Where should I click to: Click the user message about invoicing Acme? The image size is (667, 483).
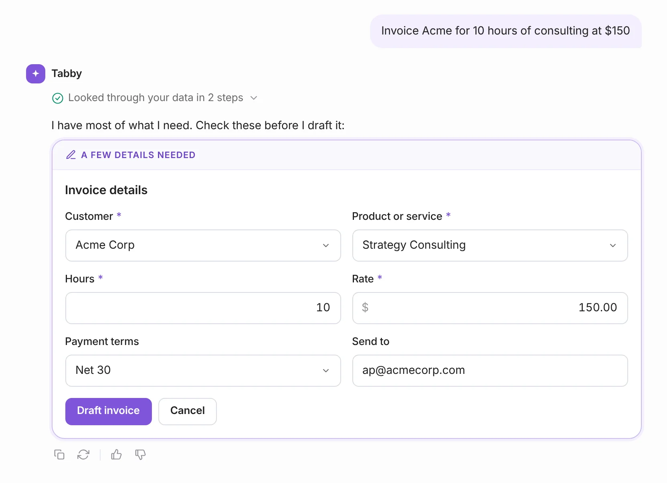click(x=506, y=31)
